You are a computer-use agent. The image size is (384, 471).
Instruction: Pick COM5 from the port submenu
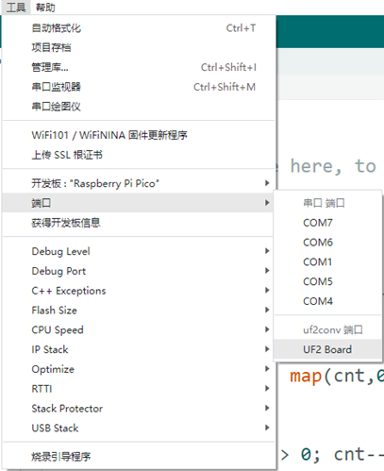coord(327,281)
